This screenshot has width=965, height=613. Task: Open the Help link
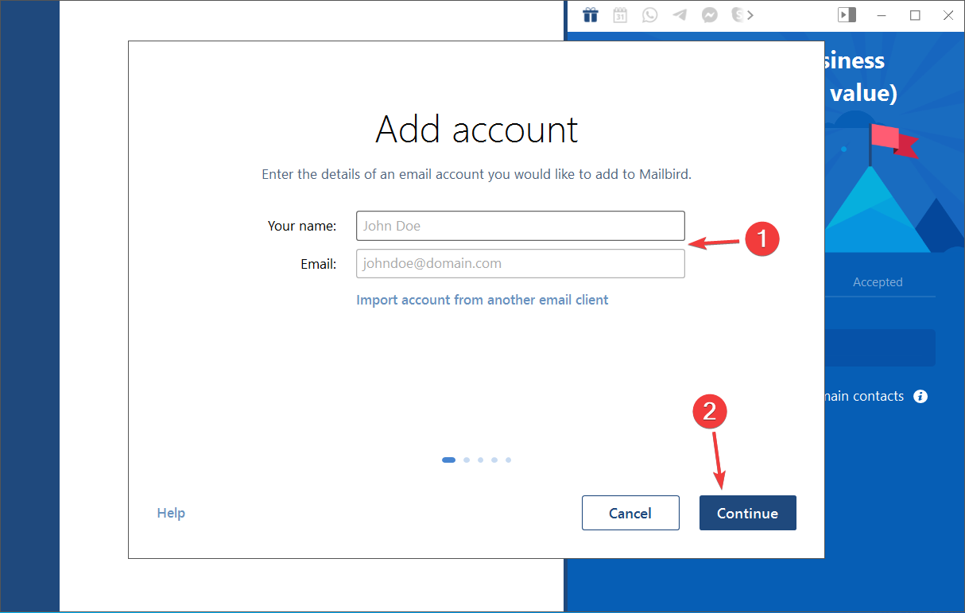[171, 513]
